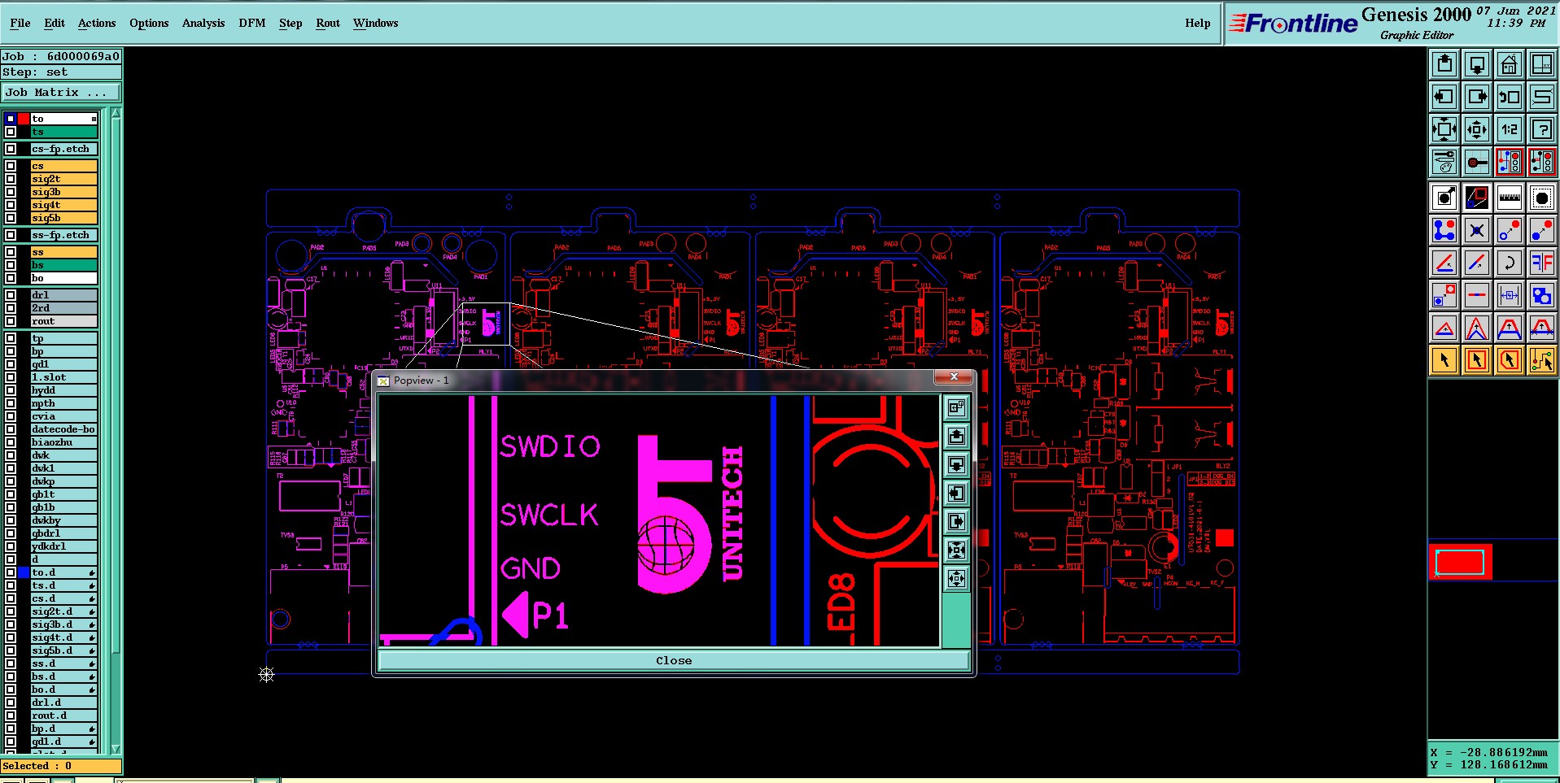Click the layer list scroll down arrow
Viewport: 1560px width, 783px height.
pos(116,749)
